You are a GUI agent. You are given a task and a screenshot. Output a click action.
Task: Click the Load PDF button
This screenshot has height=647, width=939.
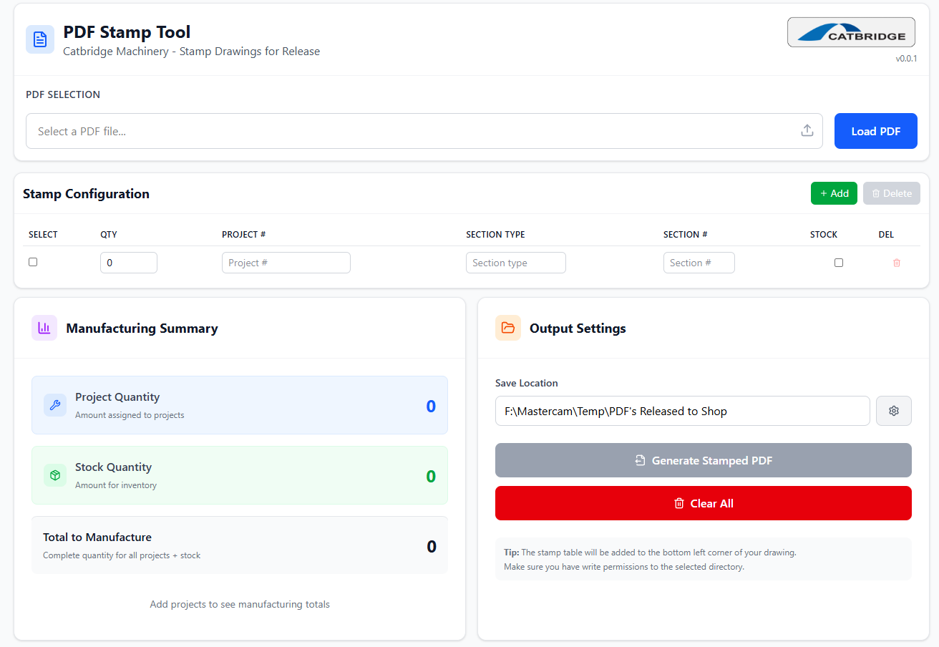click(876, 131)
